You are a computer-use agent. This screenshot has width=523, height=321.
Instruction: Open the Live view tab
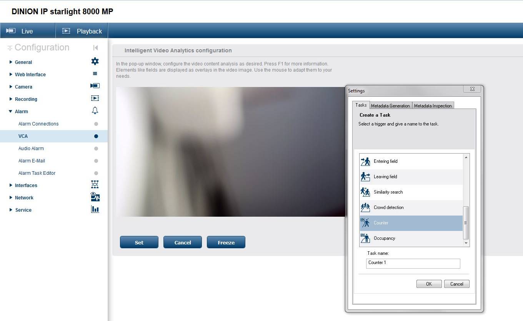[28, 31]
